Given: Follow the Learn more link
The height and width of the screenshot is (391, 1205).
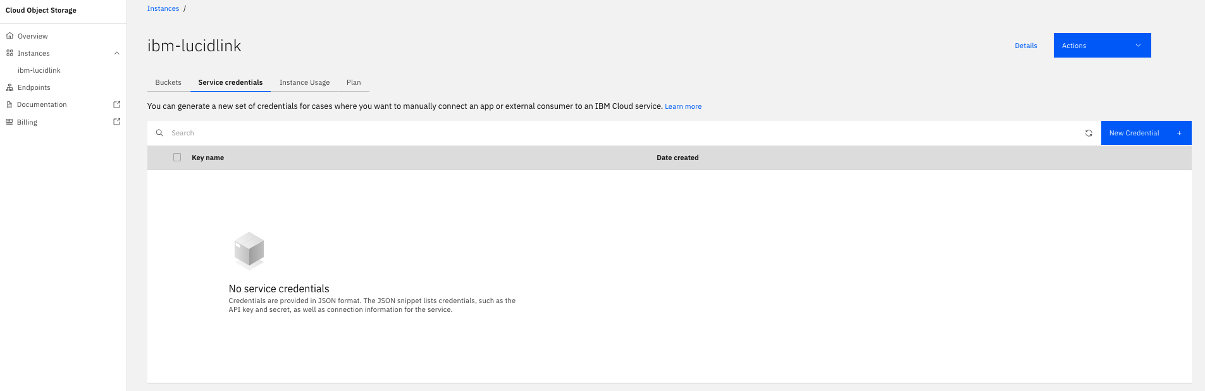Looking at the screenshot, I should coord(683,106).
